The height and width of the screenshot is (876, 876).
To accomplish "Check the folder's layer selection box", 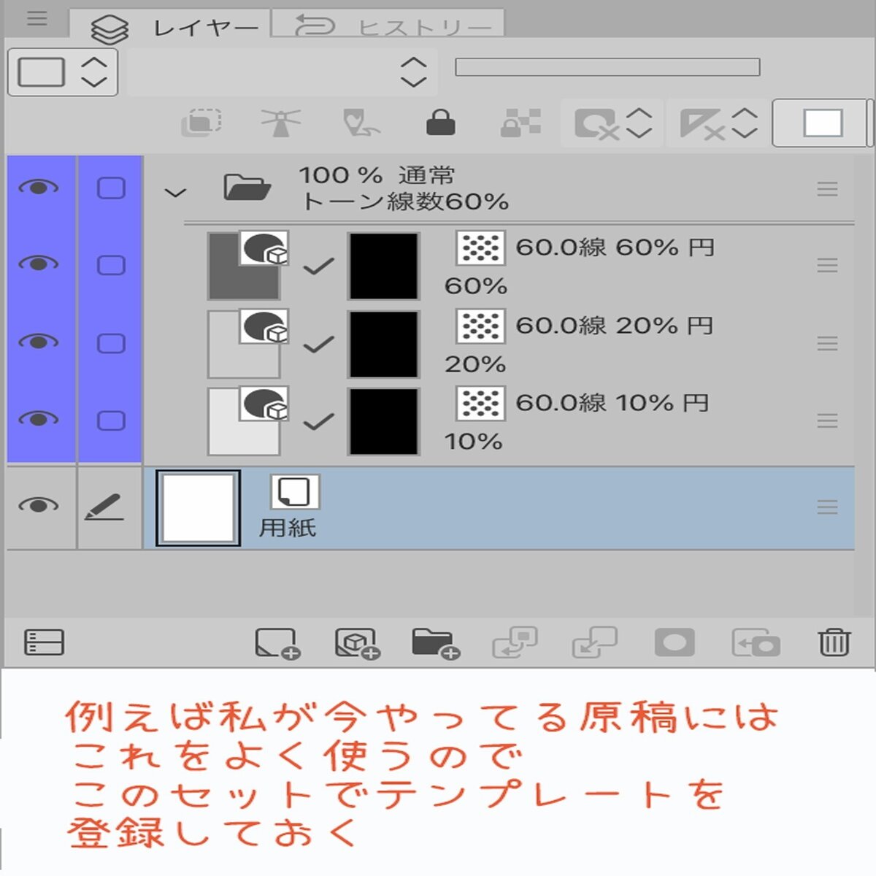I will coord(111,188).
